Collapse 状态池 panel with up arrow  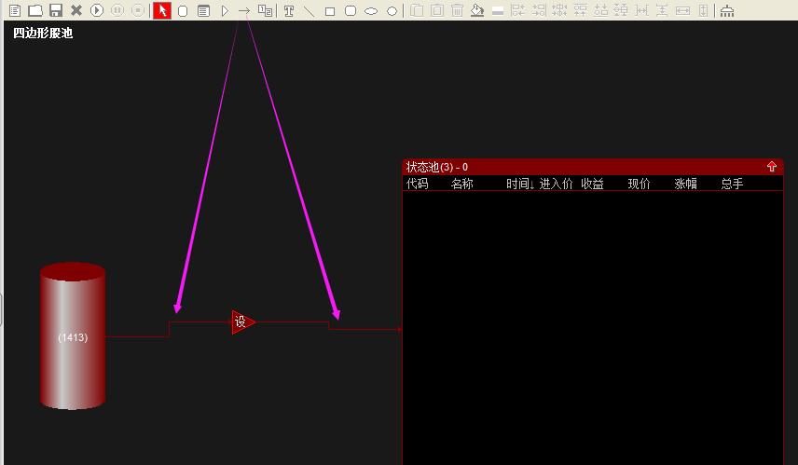[x=772, y=167]
